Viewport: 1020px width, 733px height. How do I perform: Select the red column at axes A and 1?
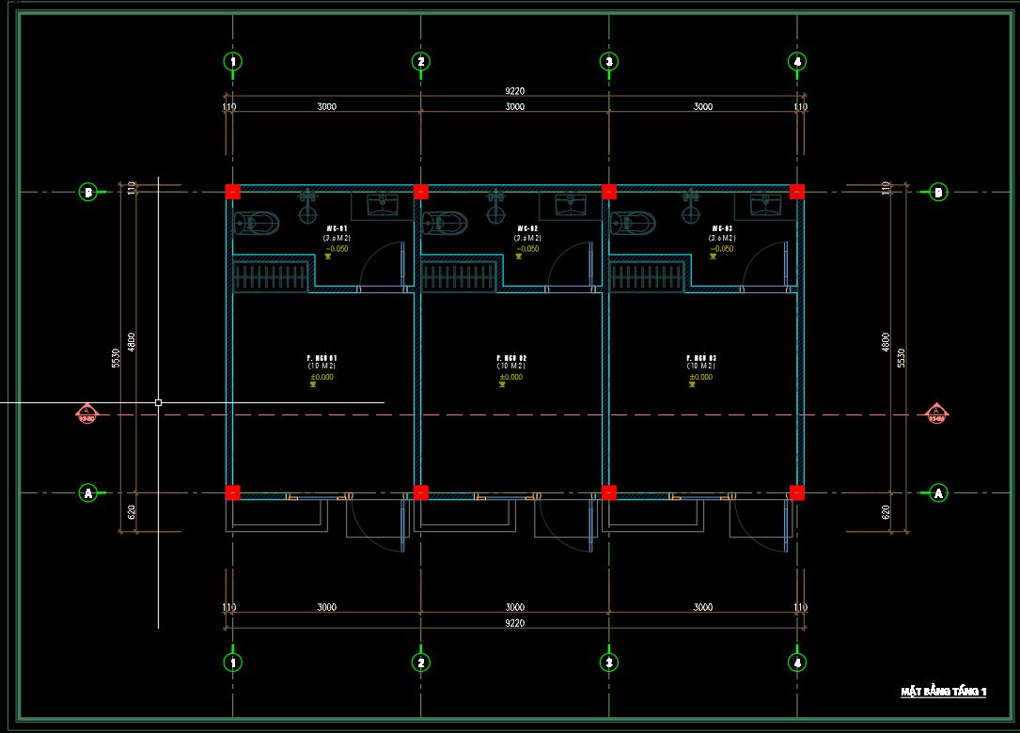pos(233,493)
